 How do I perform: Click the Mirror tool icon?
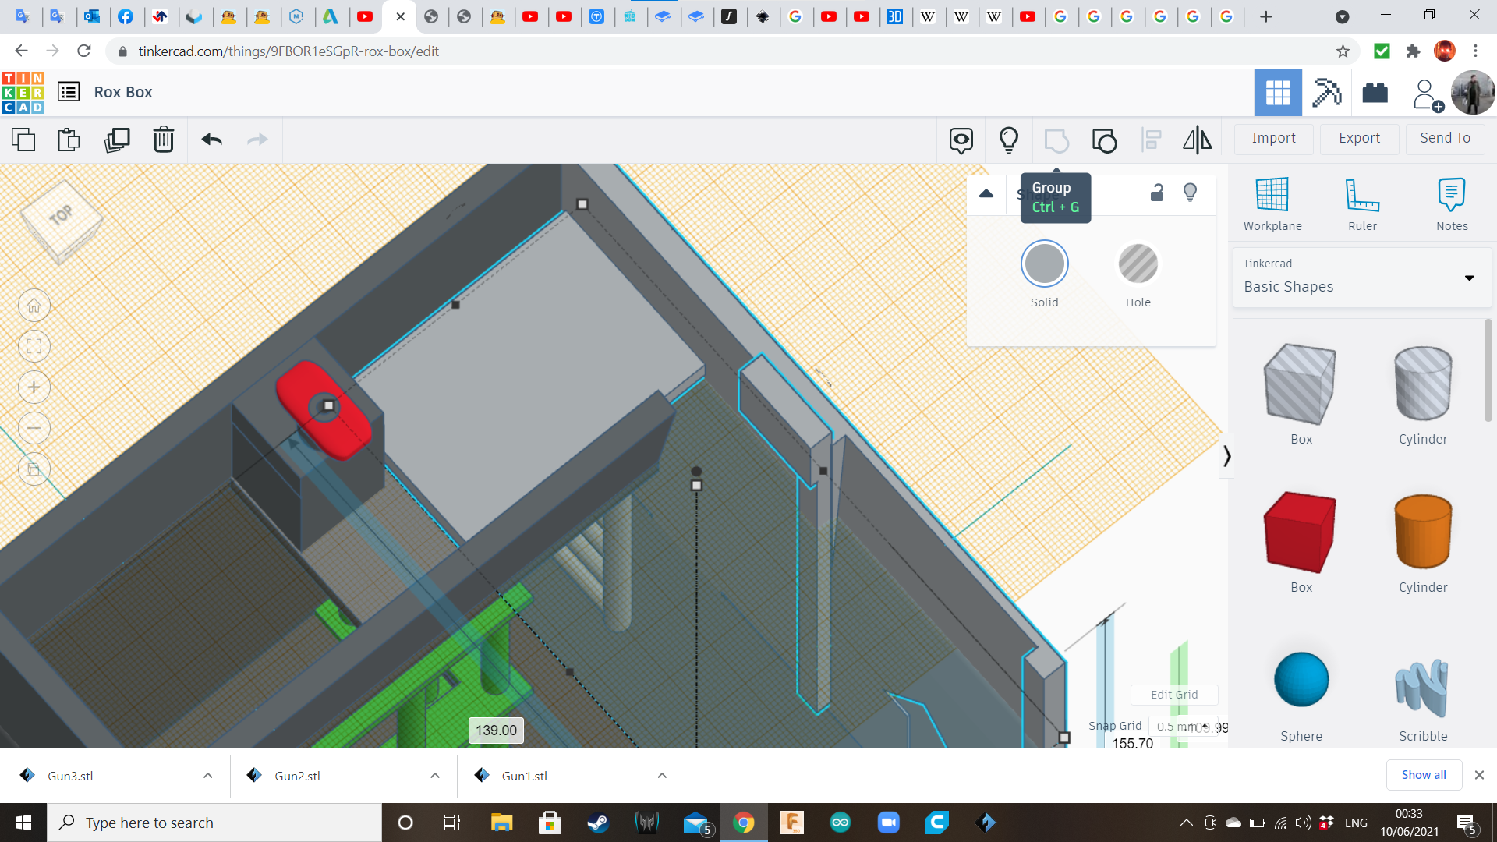coord(1197,140)
